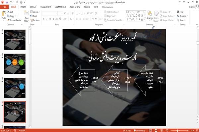Viewport: 199px width, 132px height.
Task: Toggle Bold formatting button
Action: [x=44, y=19]
